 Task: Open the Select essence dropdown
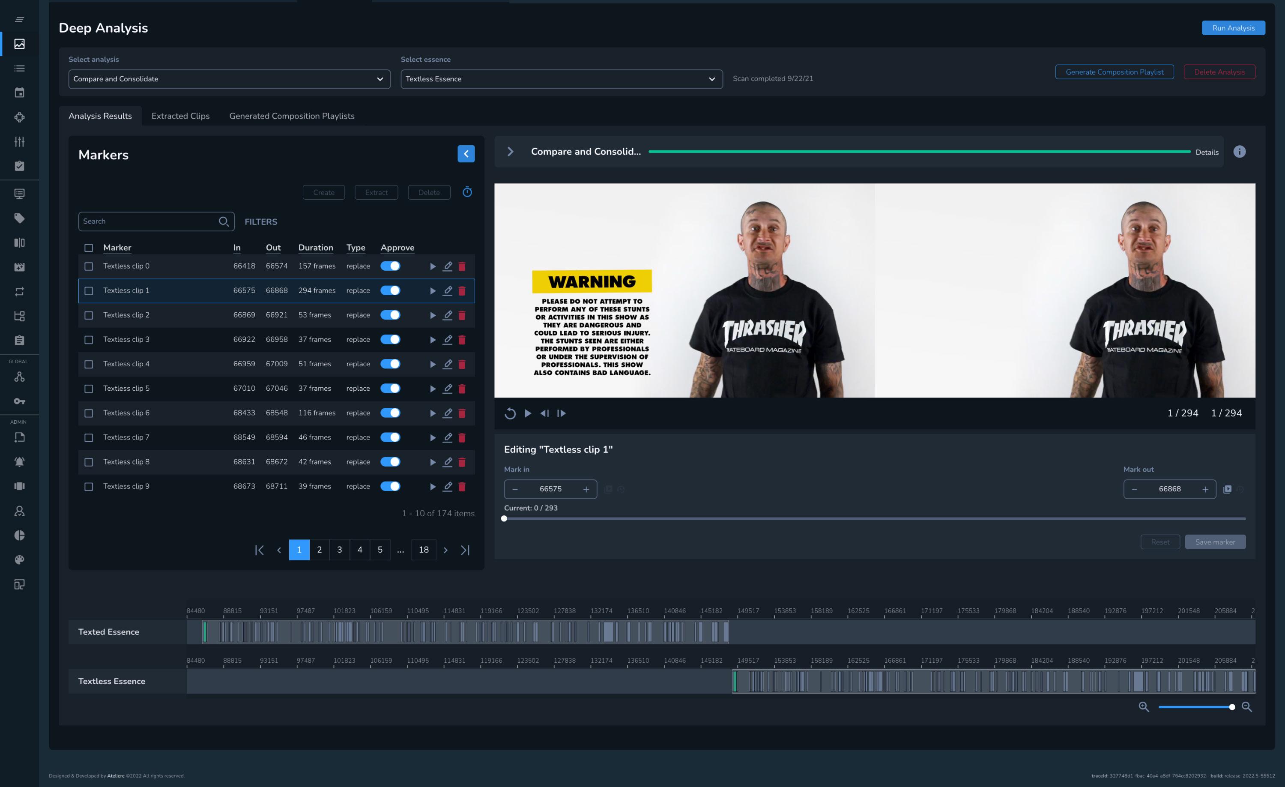tap(561, 79)
